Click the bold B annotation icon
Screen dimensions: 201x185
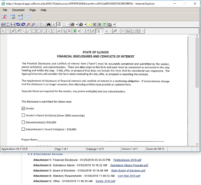pyautogui.click(x=70, y=31)
